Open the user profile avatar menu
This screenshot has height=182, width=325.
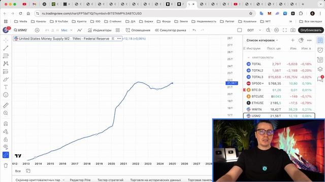tap(6, 30)
